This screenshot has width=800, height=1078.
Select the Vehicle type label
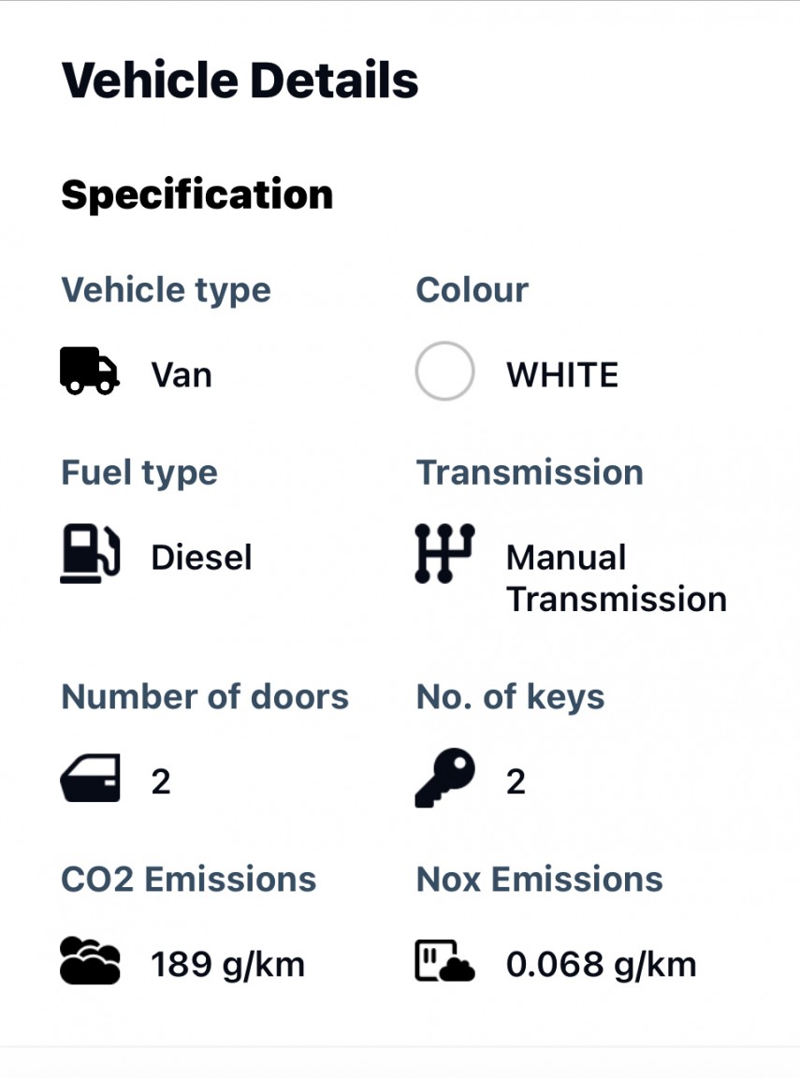pos(166,290)
